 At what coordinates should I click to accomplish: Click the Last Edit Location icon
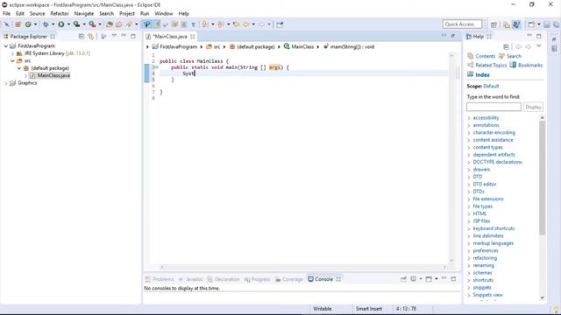[x=236, y=24]
